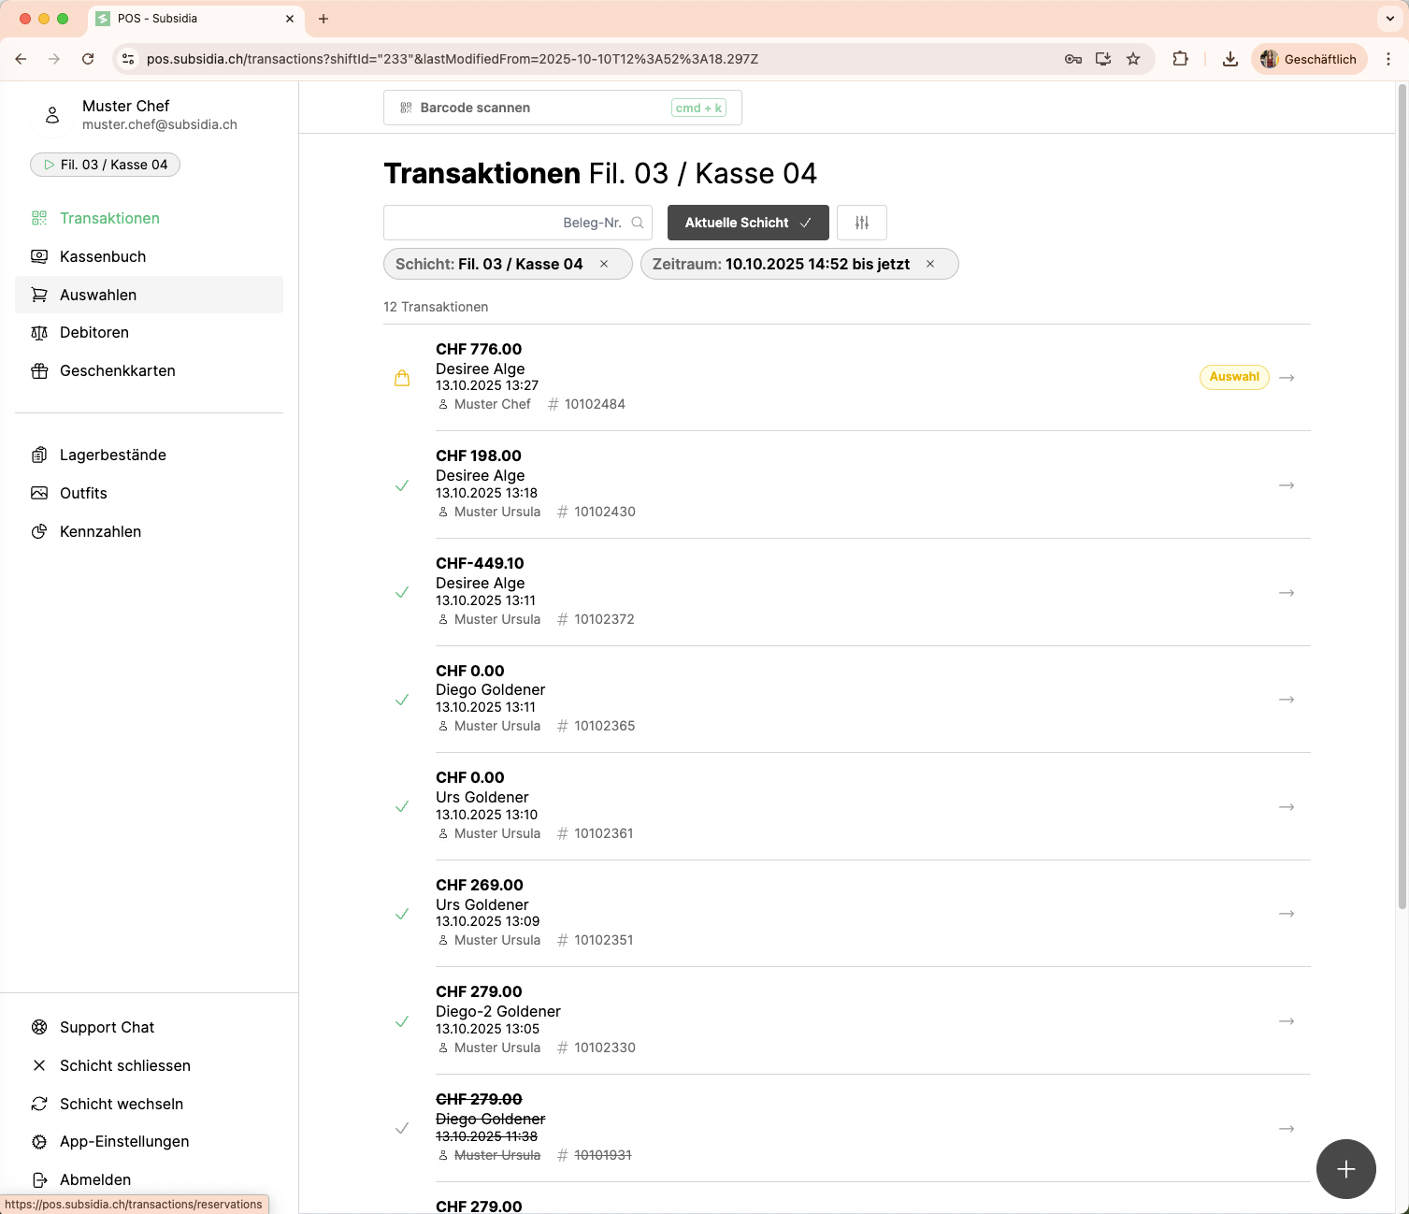Screen dimensions: 1409x1214
Task: Select Lagerbestände in the sidebar
Action: pyautogui.click(x=113, y=455)
